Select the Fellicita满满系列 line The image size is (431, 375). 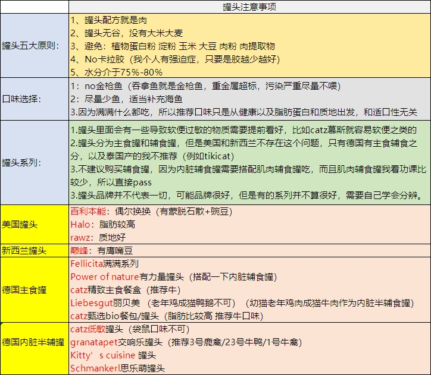[104, 264]
